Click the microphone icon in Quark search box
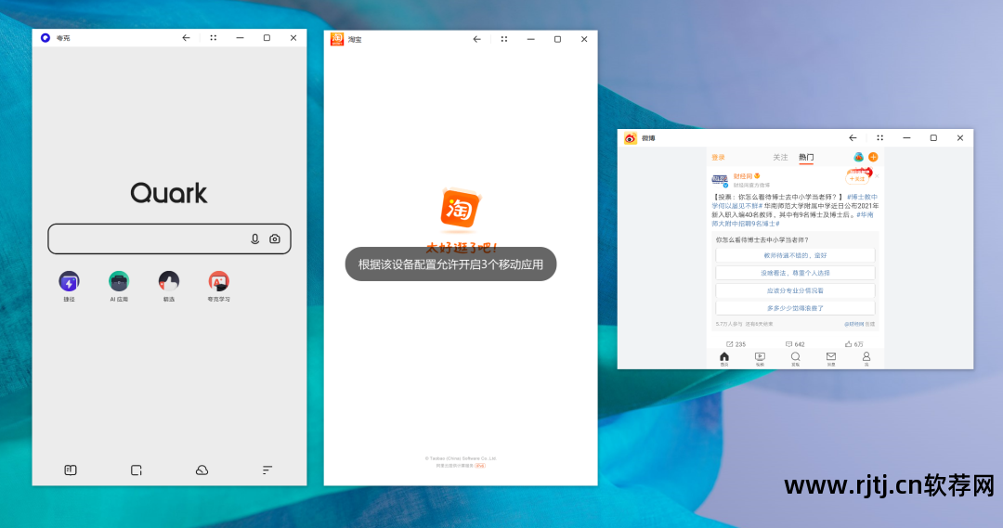The width and height of the screenshot is (1003, 528). (x=254, y=238)
